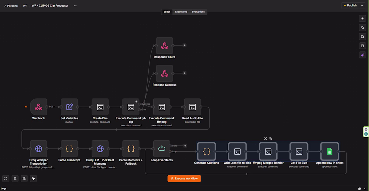The image size is (369, 191).
Task: Expand the Publish dropdown arrow
Action: click(362, 6)
